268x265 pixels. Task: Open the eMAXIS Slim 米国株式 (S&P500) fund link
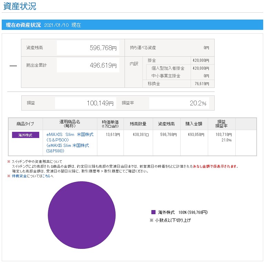click(x=70, y=142)
